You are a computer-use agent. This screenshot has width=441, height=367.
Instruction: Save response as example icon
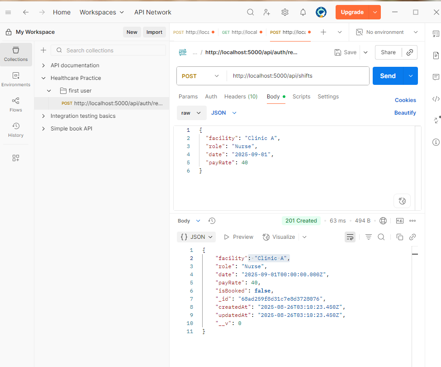(x=400, y=221)
